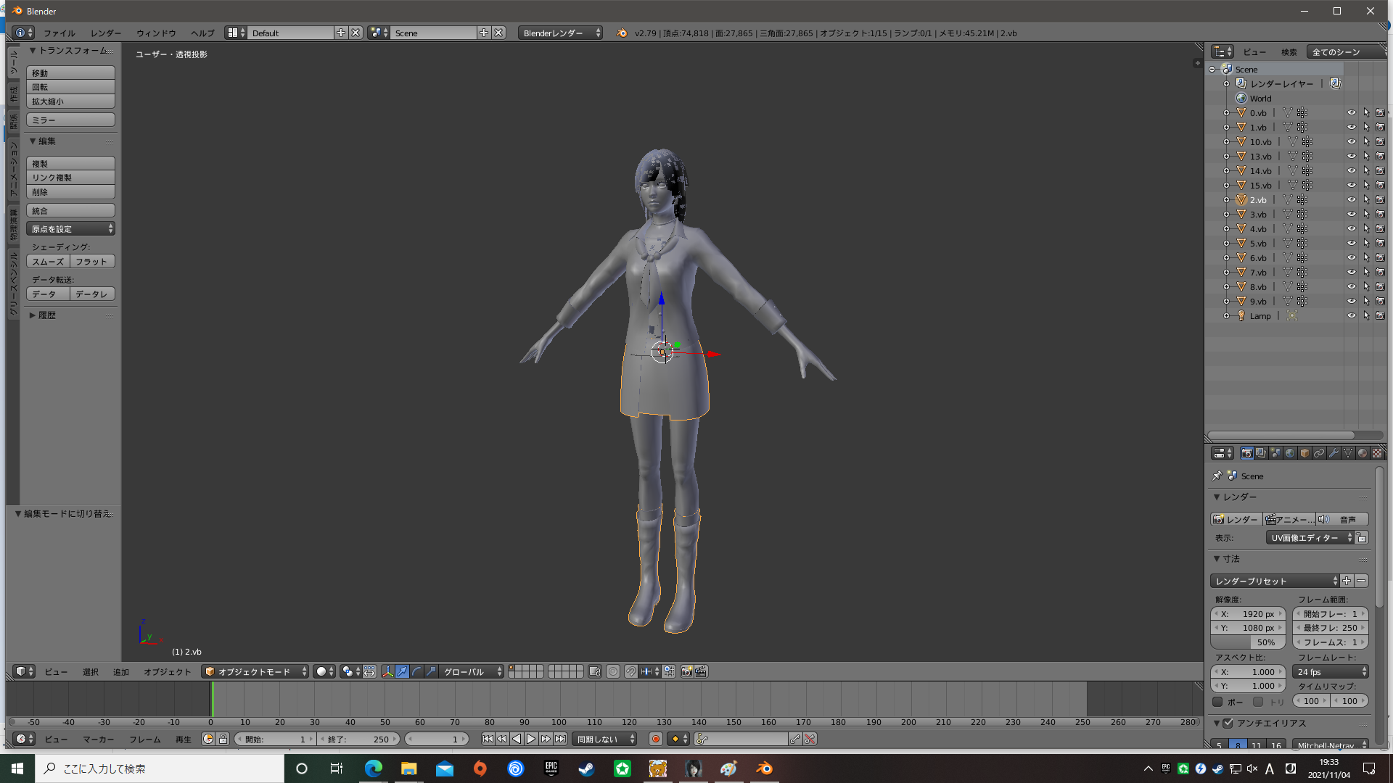1393x783 pixels.
Task: Click the スムーズ (Smooth) shading button
Action: (48, 261)
